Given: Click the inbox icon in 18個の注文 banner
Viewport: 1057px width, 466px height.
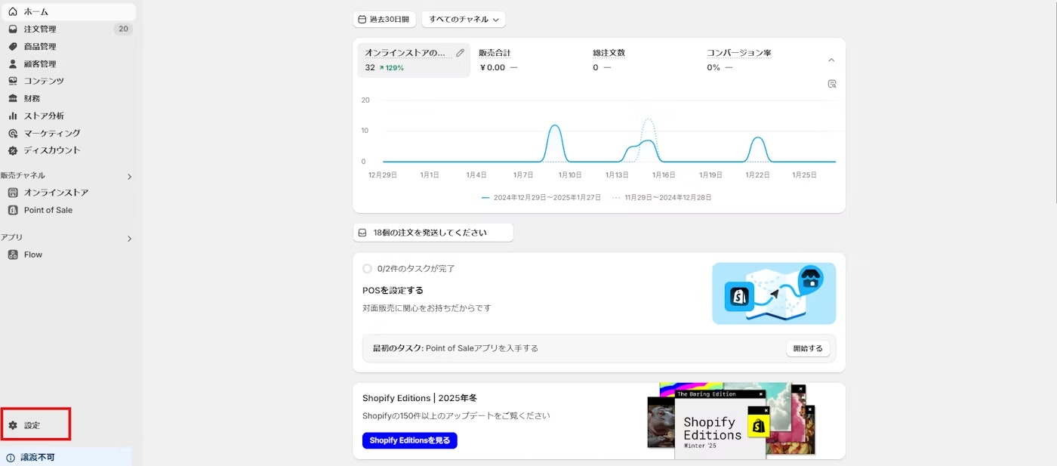Looking at the screenshot, I should [x=362, y=233].
